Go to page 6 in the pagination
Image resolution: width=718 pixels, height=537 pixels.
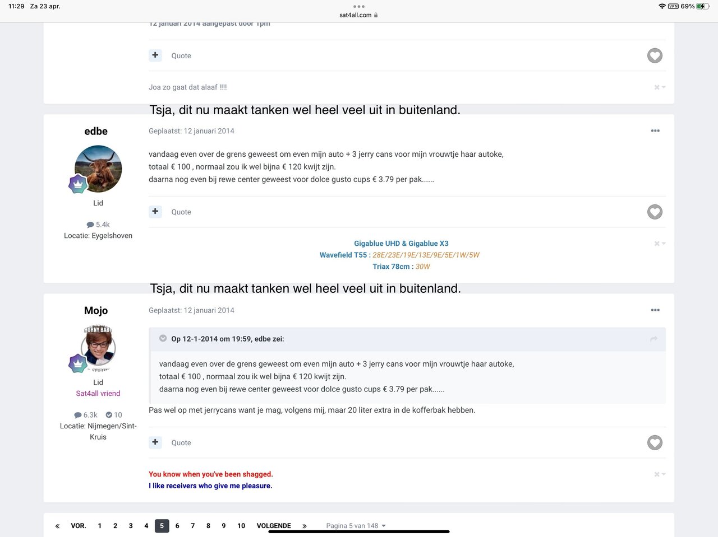click(177, 526)
